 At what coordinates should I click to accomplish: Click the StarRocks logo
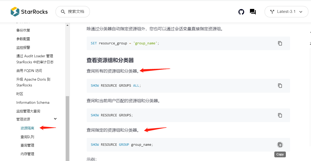click(29, 12)
